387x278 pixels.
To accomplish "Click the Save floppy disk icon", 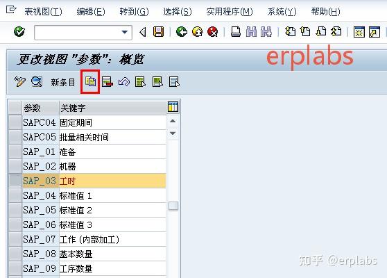I will (x=158, y=32).
